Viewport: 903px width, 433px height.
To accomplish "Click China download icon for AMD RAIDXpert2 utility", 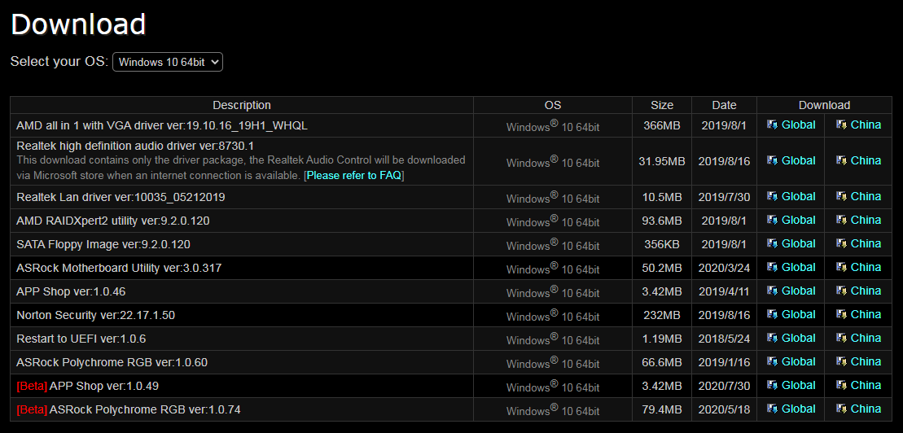I will point(841,221).
